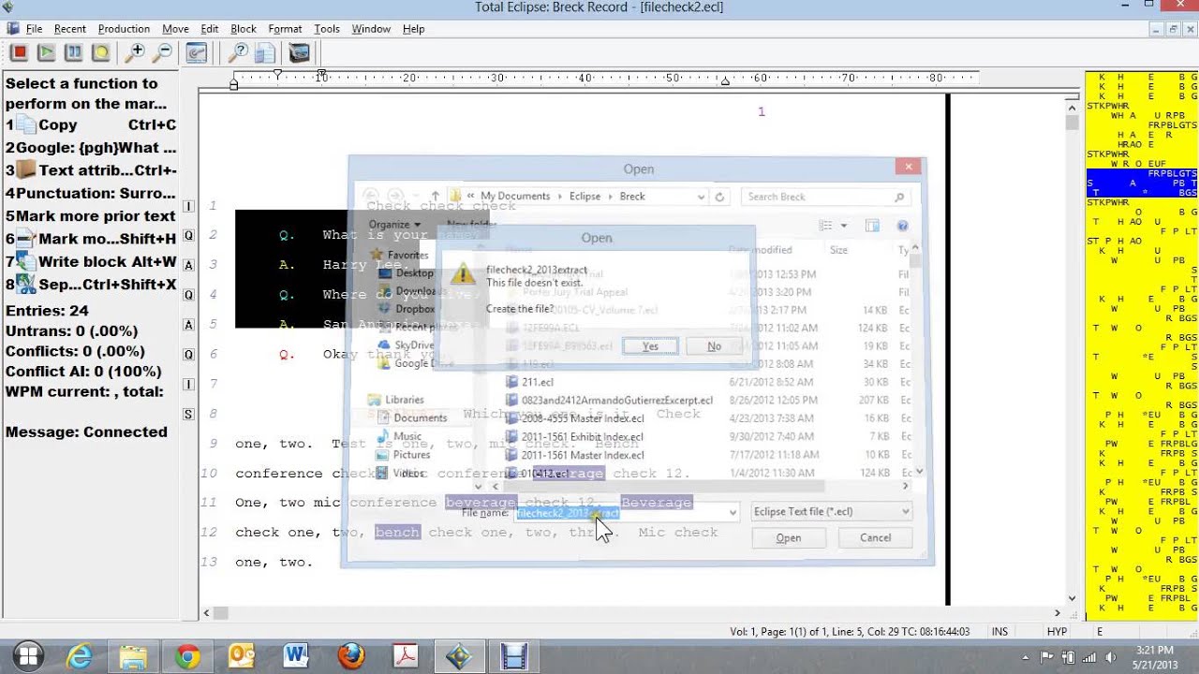
Task: Open Adobe Reader from the taskbar
Action: (405, 656)
